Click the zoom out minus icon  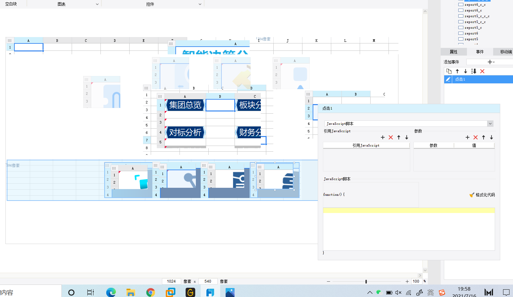pyautogui.click(x=328, y=281)
